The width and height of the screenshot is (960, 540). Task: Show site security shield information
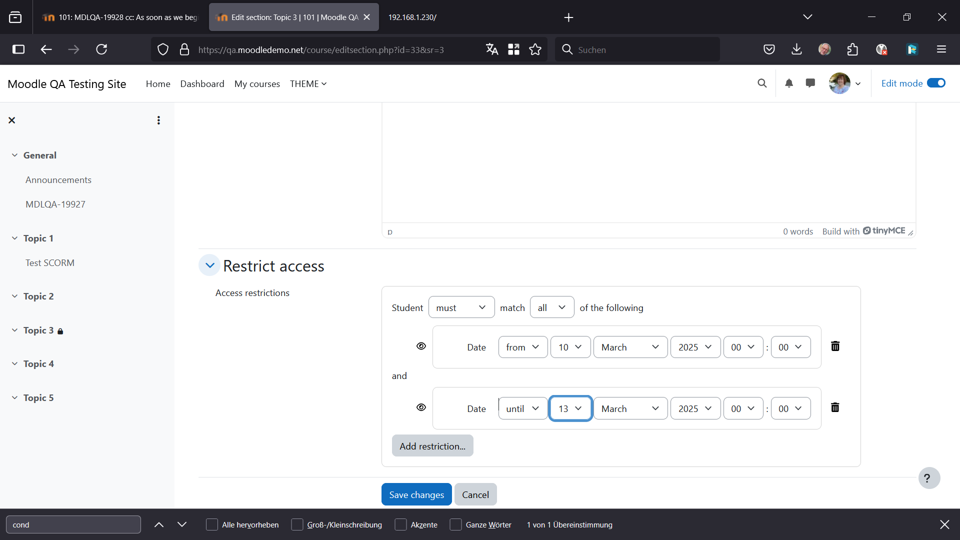point(163,49)
